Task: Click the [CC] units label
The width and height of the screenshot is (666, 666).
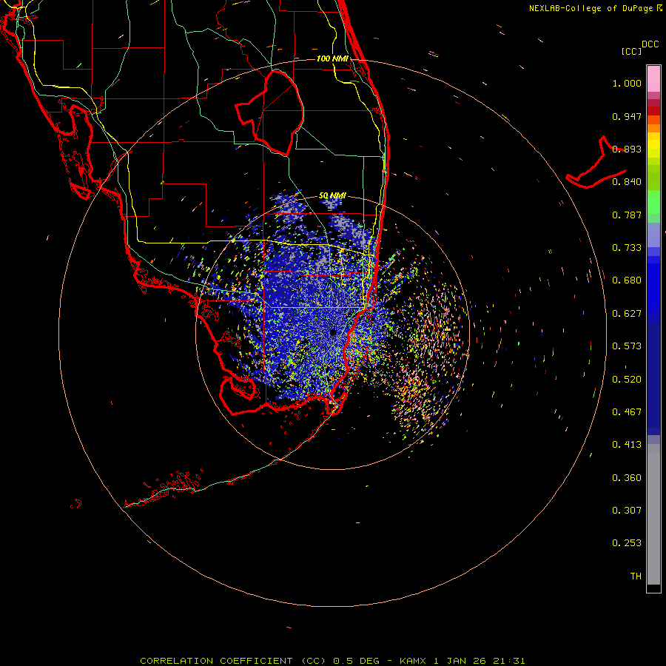Action: [x=631, y=51]
